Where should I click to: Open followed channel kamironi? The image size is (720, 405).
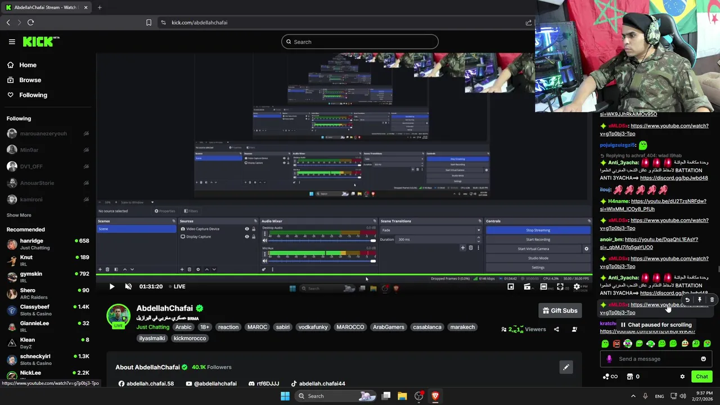(x=48, y=199)
